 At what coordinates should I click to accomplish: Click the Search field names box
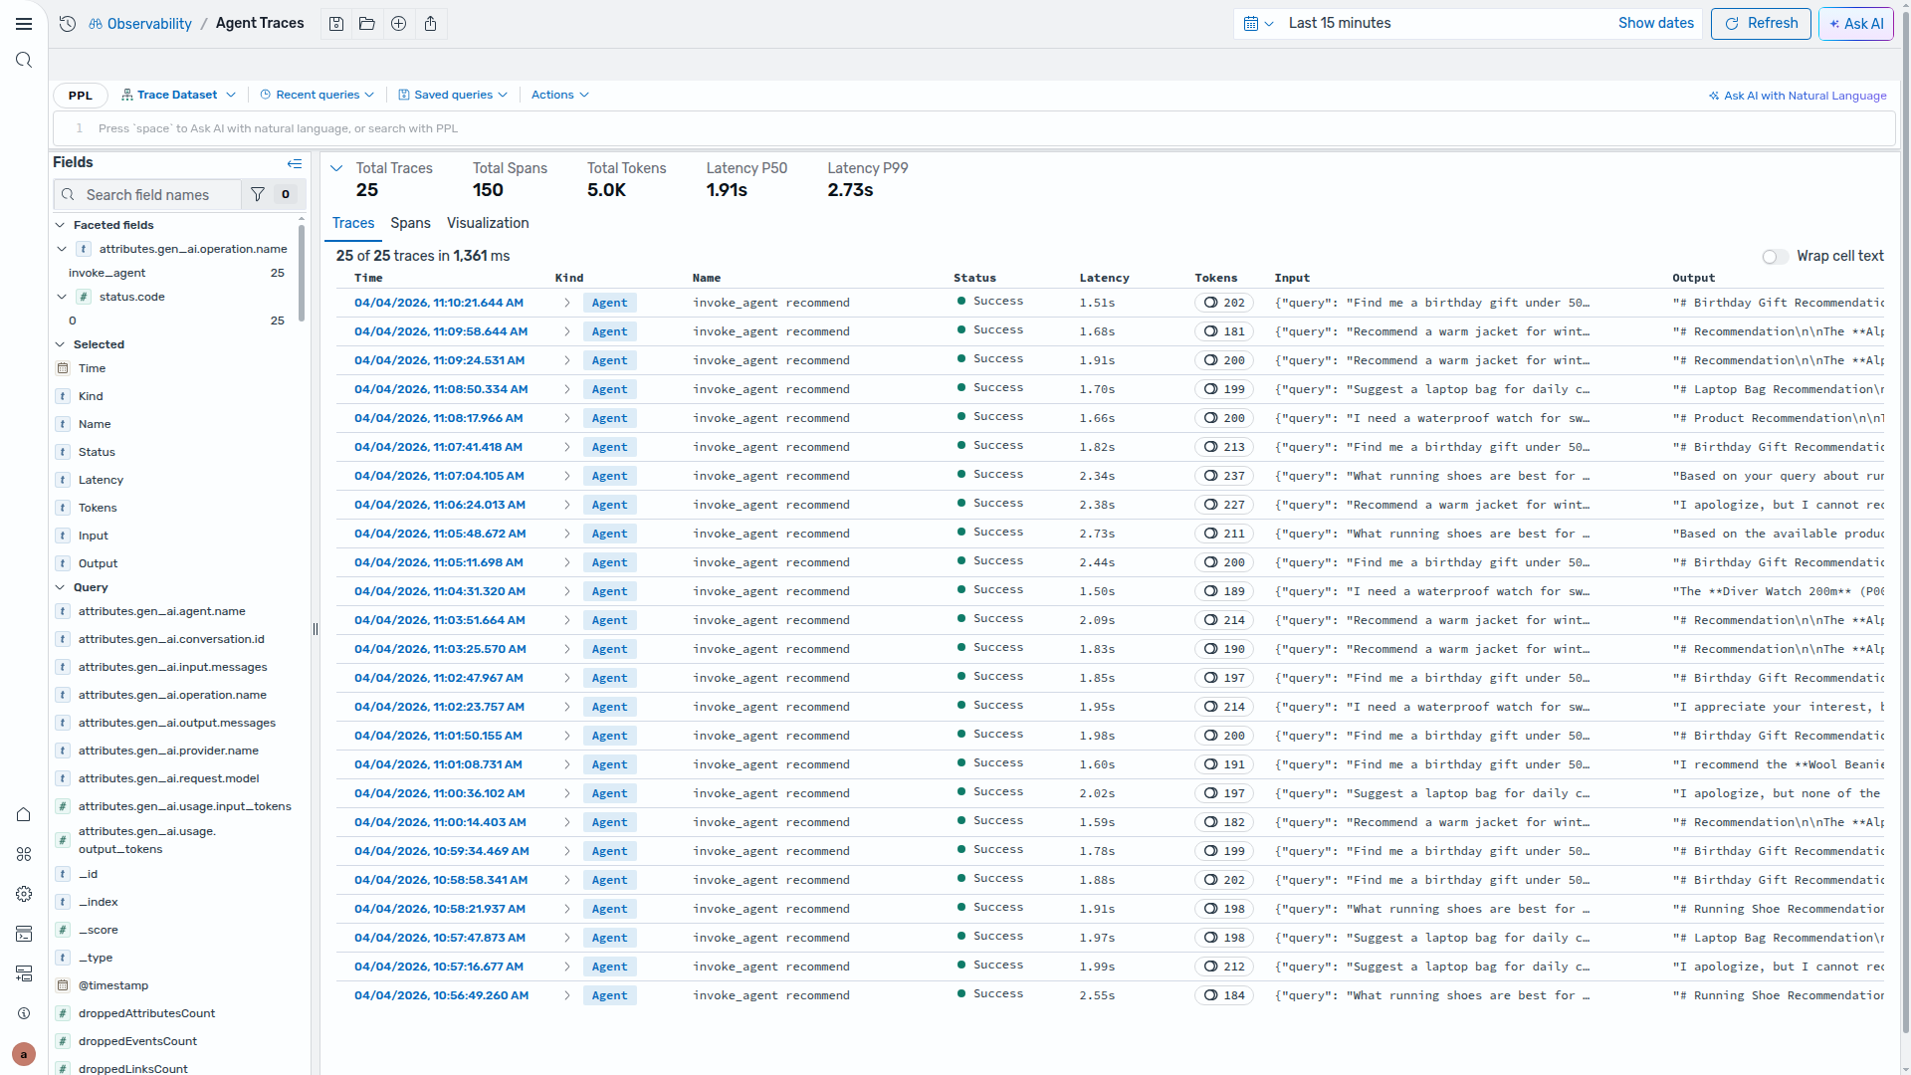147,195
